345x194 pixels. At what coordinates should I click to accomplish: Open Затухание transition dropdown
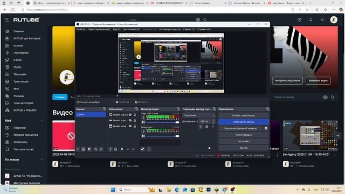199,115
